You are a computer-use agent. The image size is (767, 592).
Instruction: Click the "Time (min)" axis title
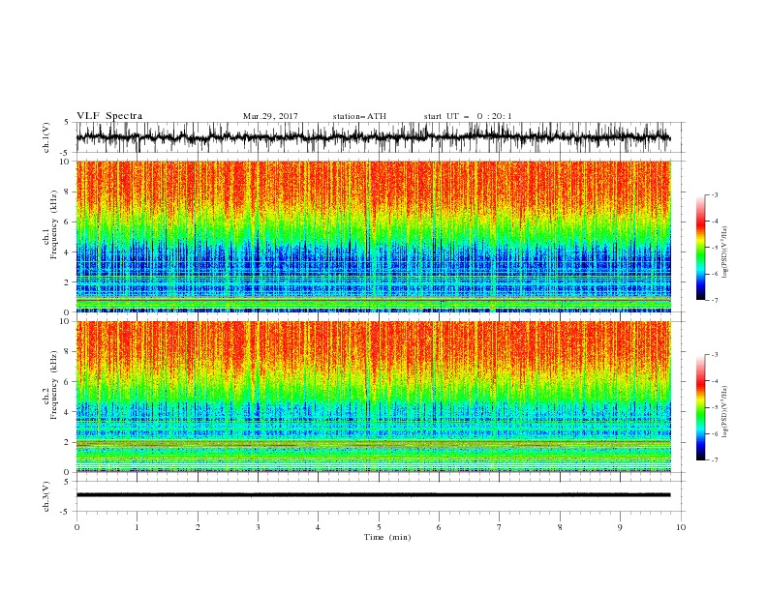(x=387, y=537)
